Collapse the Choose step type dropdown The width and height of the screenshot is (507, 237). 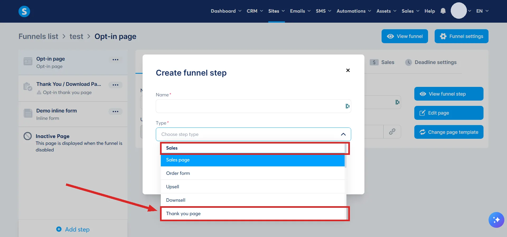pos(343,134)
